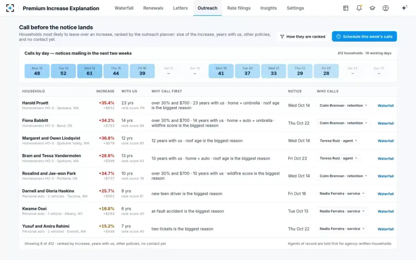Select the Fri 23 day tile
416x260 pixels.
(326, 71)
